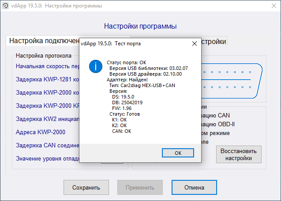281x201 pixels.
Task: Click OK in the Тест порта dialog
Action: pos(178,153)
